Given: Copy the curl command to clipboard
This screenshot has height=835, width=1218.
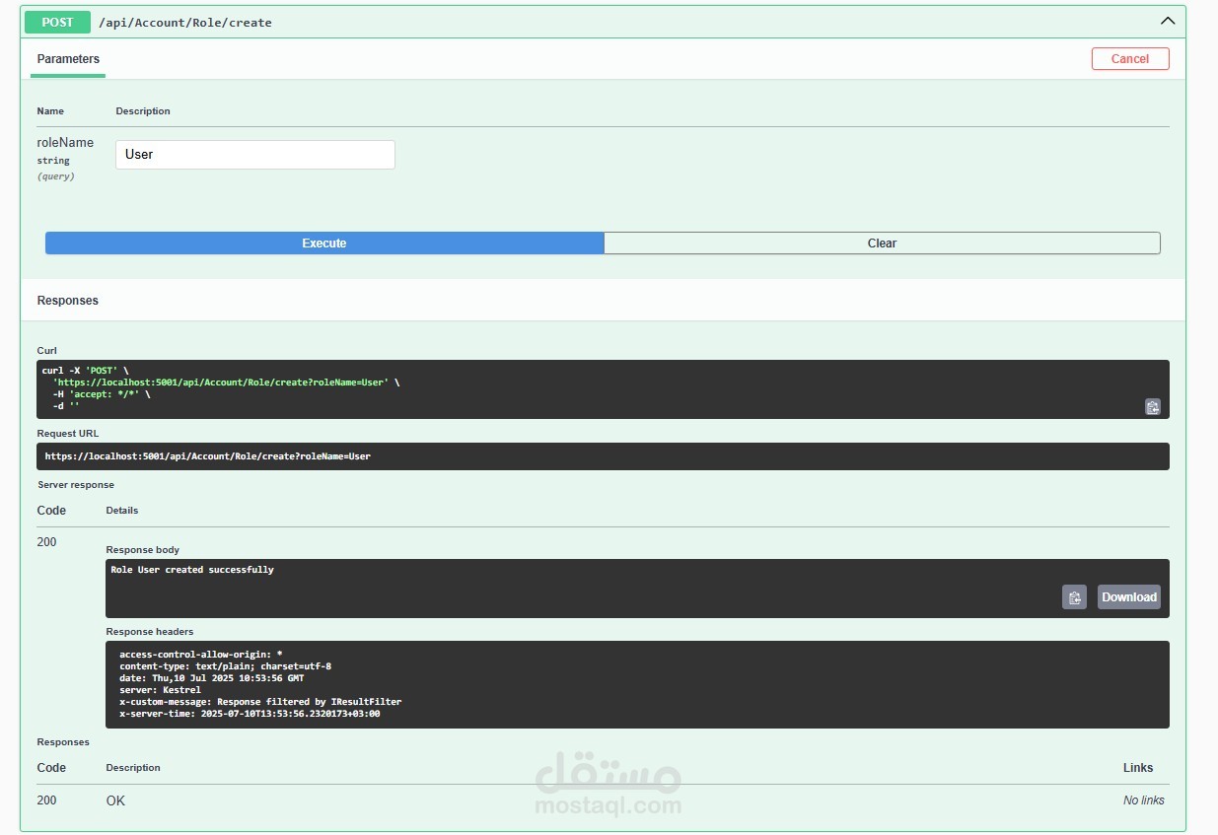Looking at the screenshot, I should tap(1152, 406).
